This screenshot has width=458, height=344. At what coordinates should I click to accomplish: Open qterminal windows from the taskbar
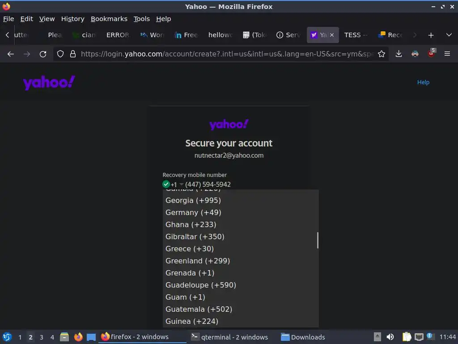(229, 337)
